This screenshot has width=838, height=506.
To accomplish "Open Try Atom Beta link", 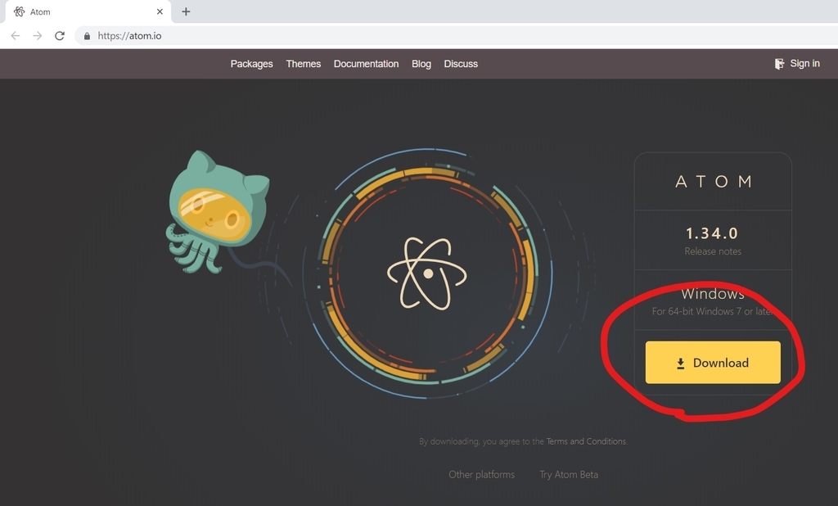I will pos(569,474).
